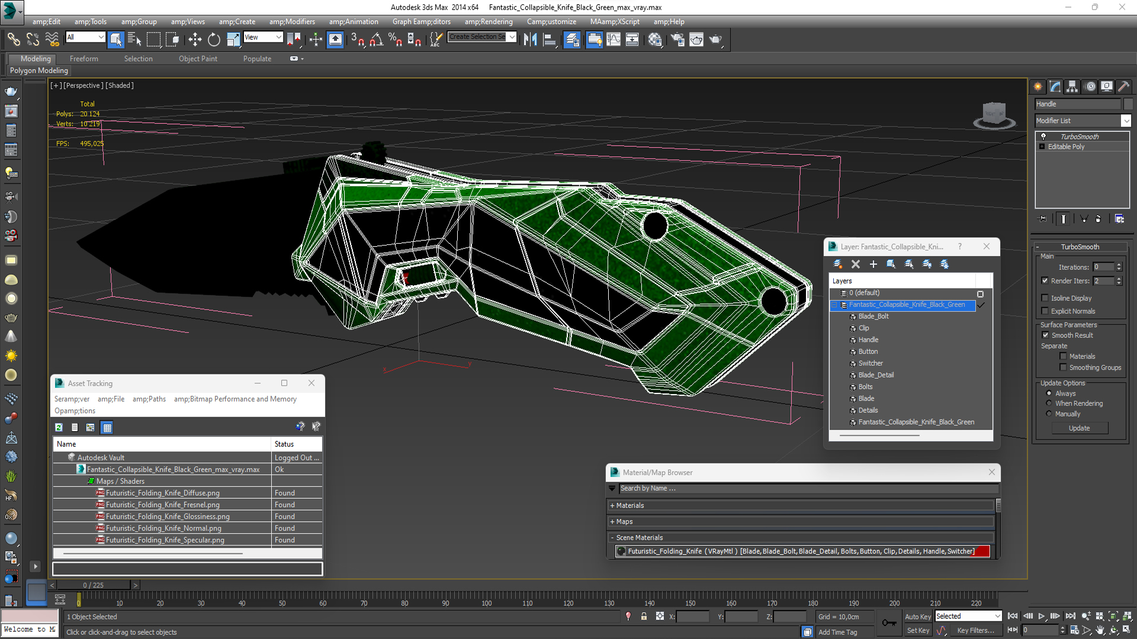The width and height of the screenshot is (1137, 639).
Task: Click the Set Key button
Action: click(918, 630)
